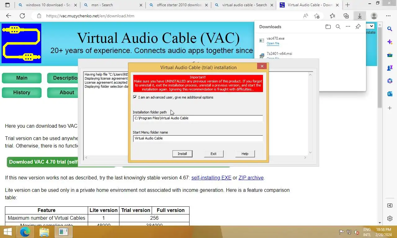Click the Virtual Audio Cable logo image
The height and width of the screenshot is (238, 397).
click(21, 43)
